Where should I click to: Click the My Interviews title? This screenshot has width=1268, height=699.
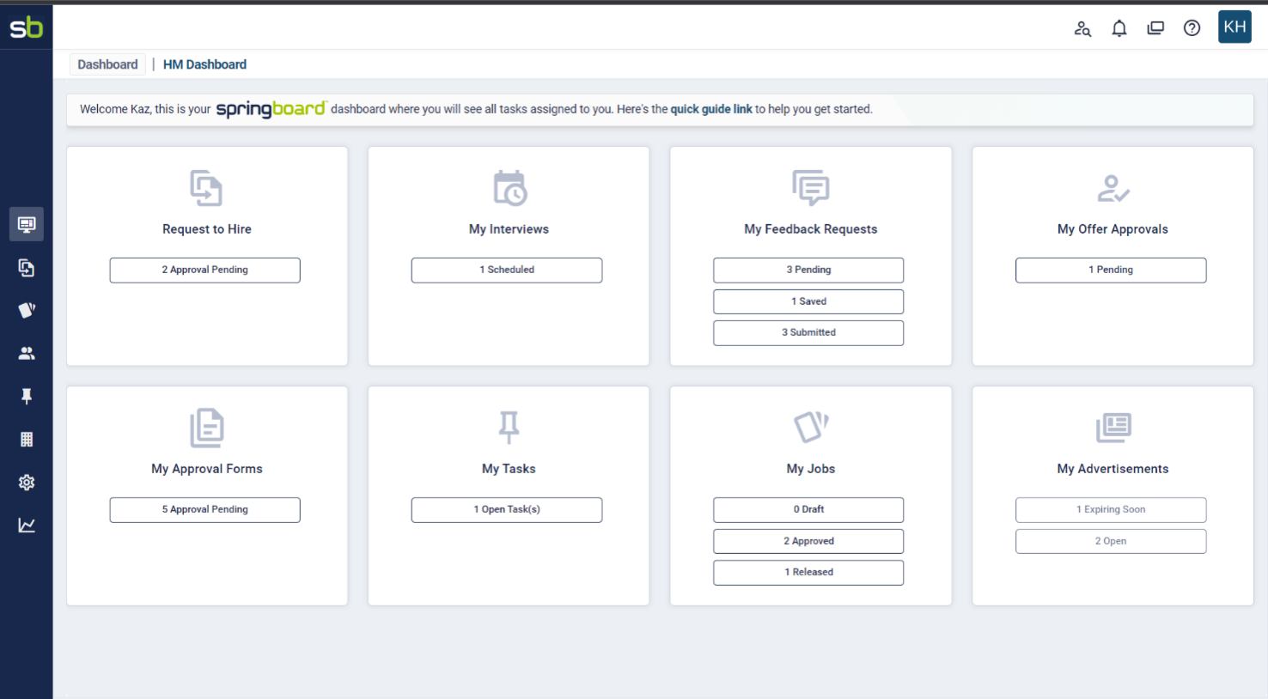click(x=509, y=229)
